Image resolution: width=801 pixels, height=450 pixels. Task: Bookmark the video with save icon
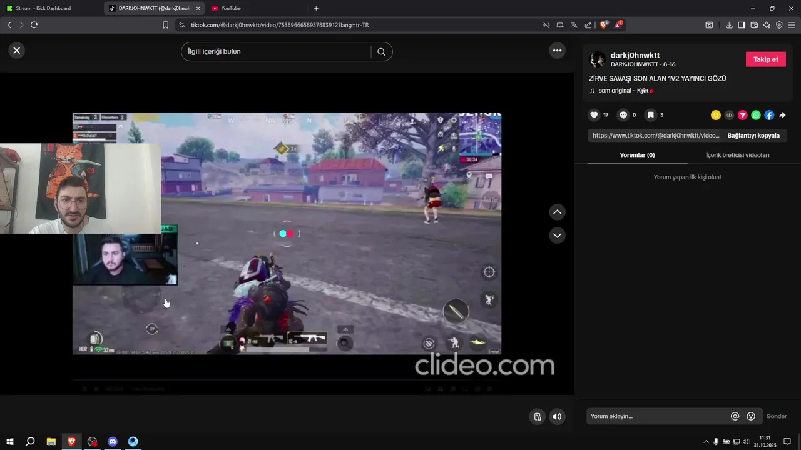[x=651, y=115]
